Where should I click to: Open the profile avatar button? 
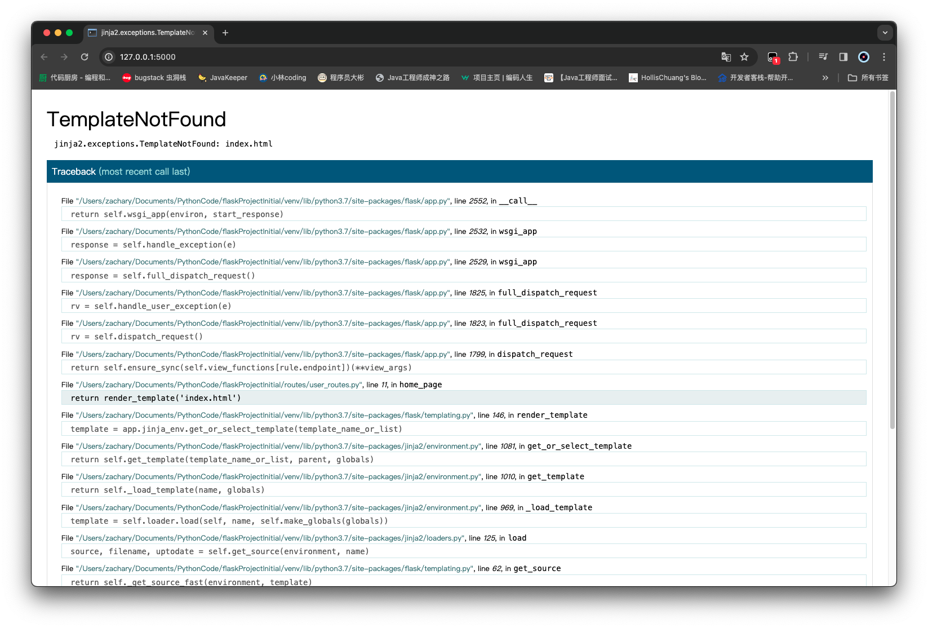click(863, 57)
